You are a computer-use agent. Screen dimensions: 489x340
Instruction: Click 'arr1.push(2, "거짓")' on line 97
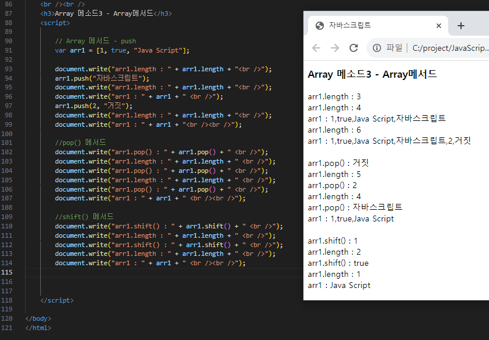coord(93,106)
